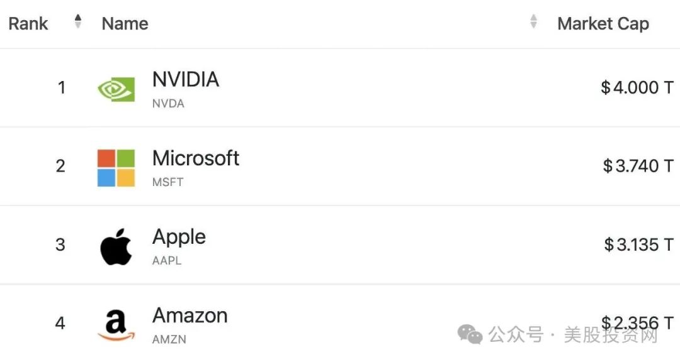This screenshot has width=680, height=362.
Task: Click Microsoft's $3.740 T market cap
Action: click(638, 166)
